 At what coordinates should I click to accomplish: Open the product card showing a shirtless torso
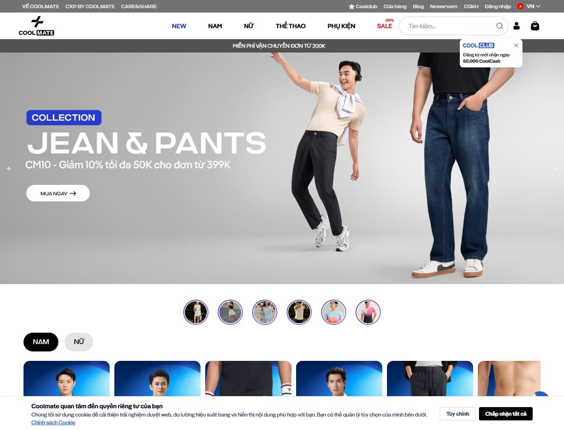(x=509, y=378)
